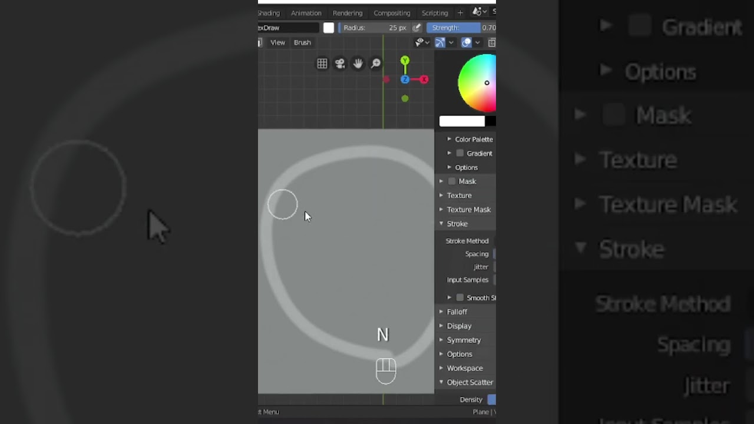
Task: Toggle the Show Overlays button
Action: 466,42
